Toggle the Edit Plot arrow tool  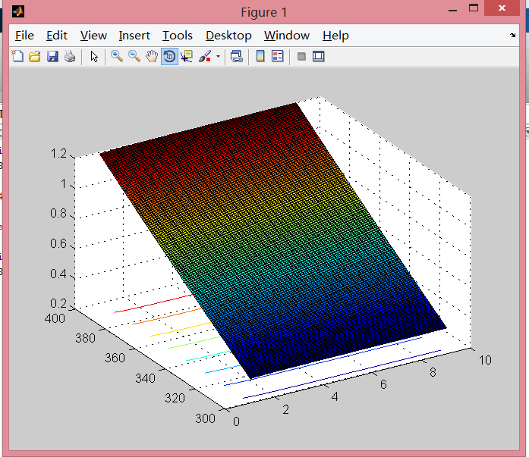point(94,56)
